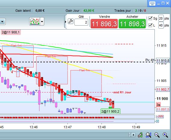The image size is (171, 140).
Task: Click the zoom with arrows magnifier icon
Action: 148,135
